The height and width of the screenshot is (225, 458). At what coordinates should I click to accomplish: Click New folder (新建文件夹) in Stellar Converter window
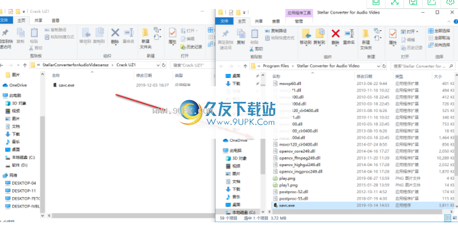point(366,39)
